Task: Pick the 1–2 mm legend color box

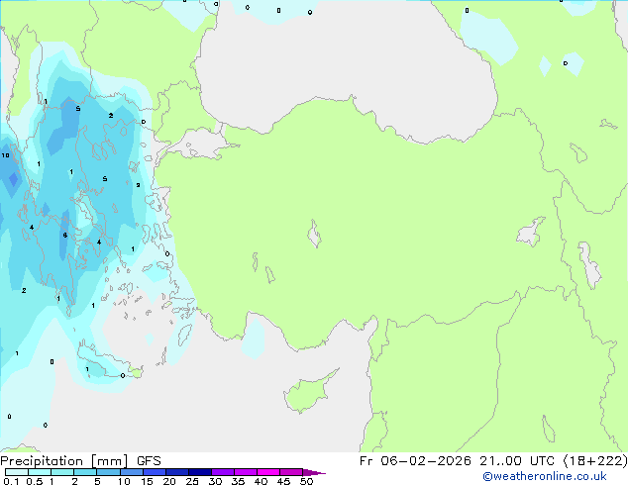Action: tap(62, 472)
